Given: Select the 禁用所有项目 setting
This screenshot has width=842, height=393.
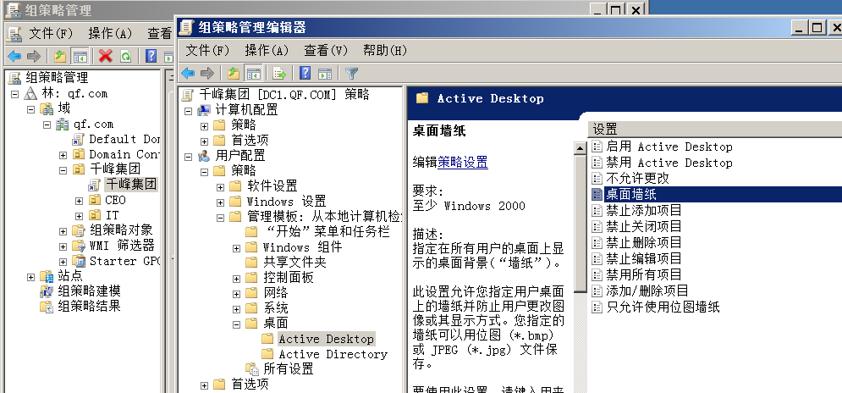Looking at the screenshot, I should click(x=644, y=274).
